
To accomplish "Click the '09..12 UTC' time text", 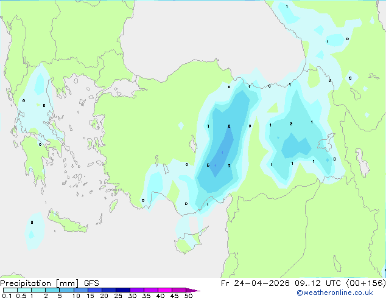I will pyautogui.click(x=318, y=283).
